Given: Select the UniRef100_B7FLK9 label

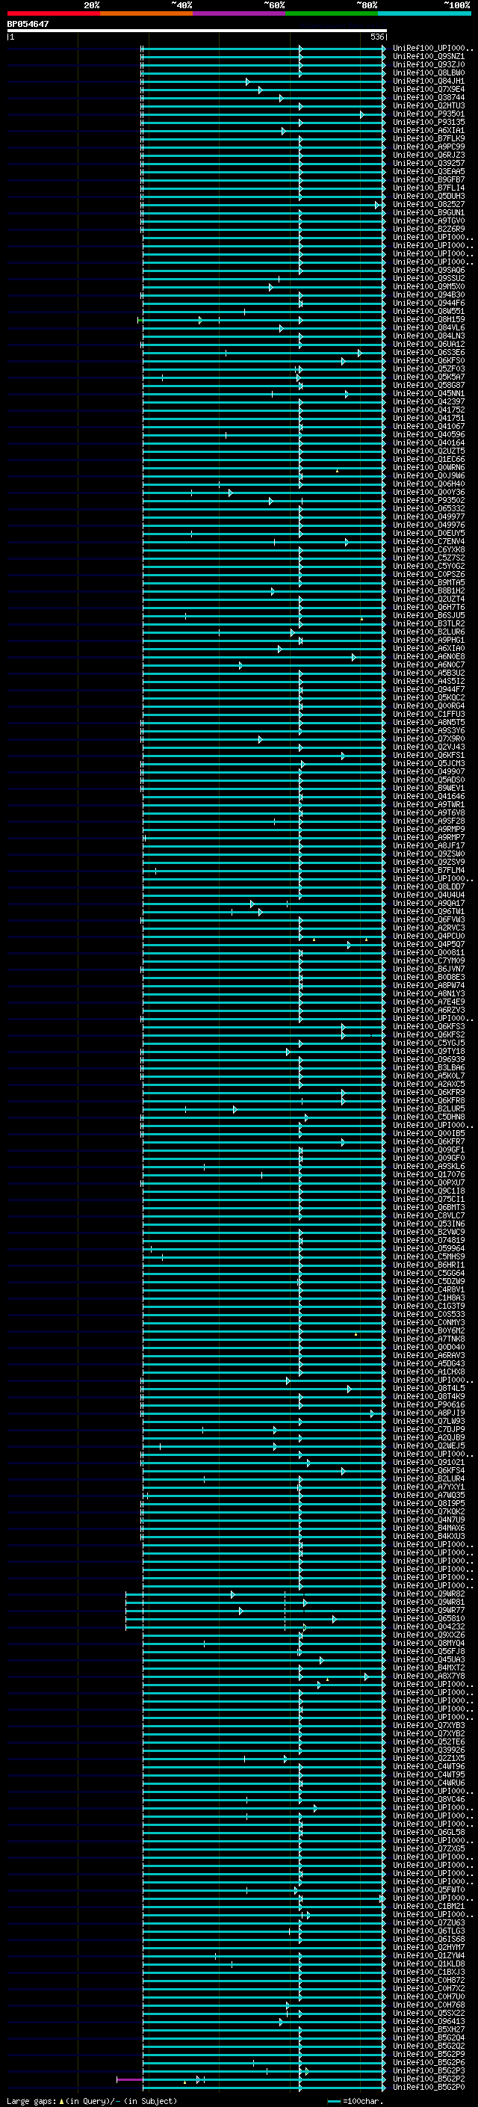Looking at the screenshot, I should click(x=429, y=138).
